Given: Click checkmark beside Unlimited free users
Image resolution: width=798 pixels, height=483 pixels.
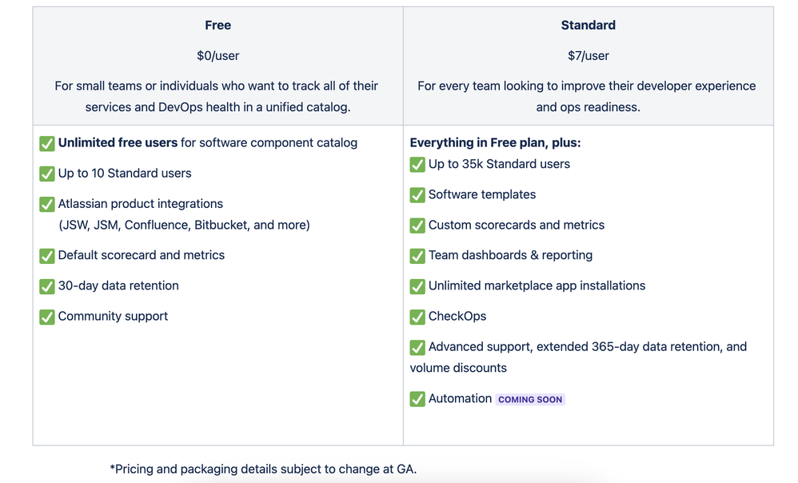Looking at the screenshot, I should 47,143.
